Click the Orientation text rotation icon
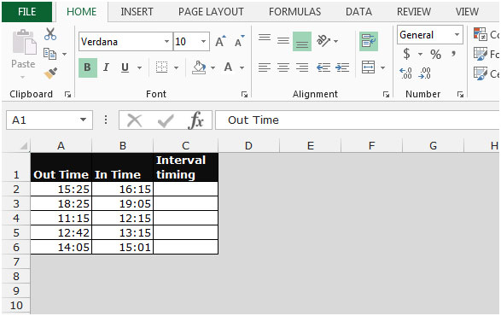The height and width of the screenshot is (316, 501). pyautogui.click(x=323, y=41)
